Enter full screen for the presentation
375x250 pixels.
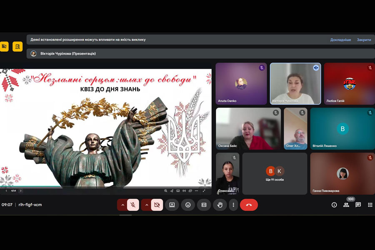[x=204, y=191]
